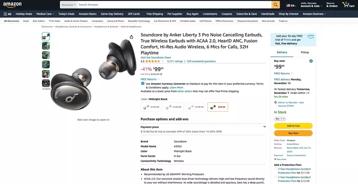Select the Buy new radio button
The height and width of the screenshot is (184, 358).
click(311, 61)
